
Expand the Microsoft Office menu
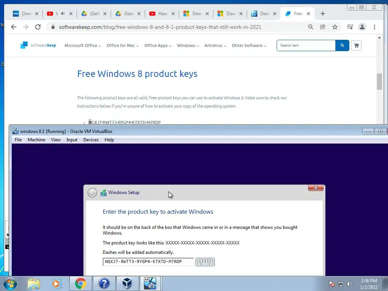(x=83, y=45)
